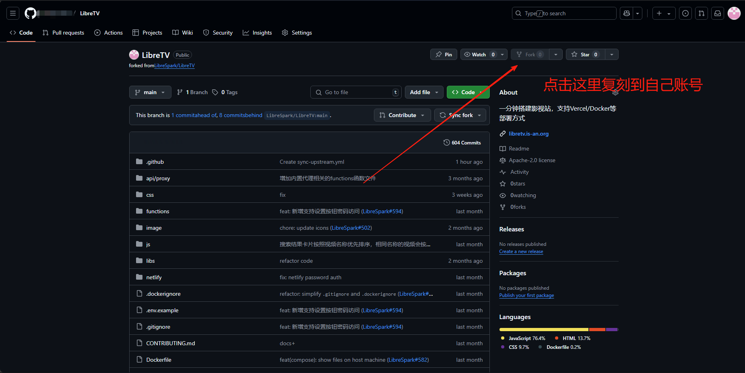745x373 pixels.
Task: Open upstream LibreSpark/LibreTV link
Action: pyautogui.click(x=175, y=66)
